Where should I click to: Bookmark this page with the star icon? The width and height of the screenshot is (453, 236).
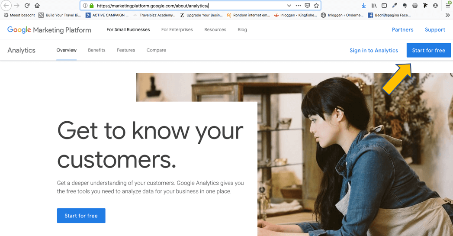point(316,6)
